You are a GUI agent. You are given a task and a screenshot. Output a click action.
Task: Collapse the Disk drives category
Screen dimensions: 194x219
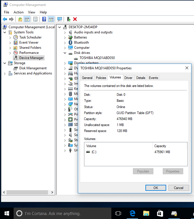(x=65, y=53)
